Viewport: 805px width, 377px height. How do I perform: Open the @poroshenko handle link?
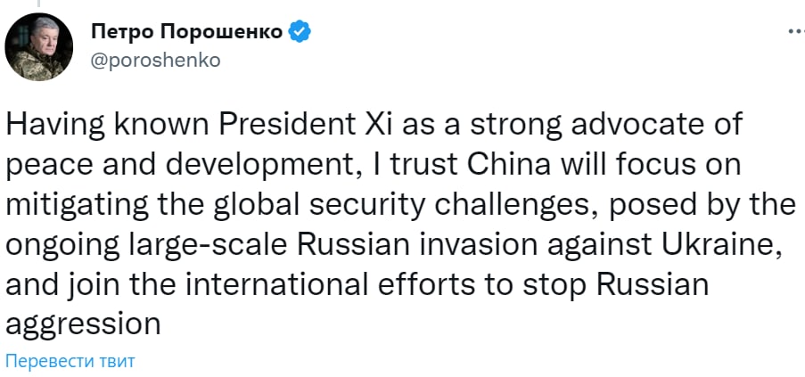click(156, 60)
